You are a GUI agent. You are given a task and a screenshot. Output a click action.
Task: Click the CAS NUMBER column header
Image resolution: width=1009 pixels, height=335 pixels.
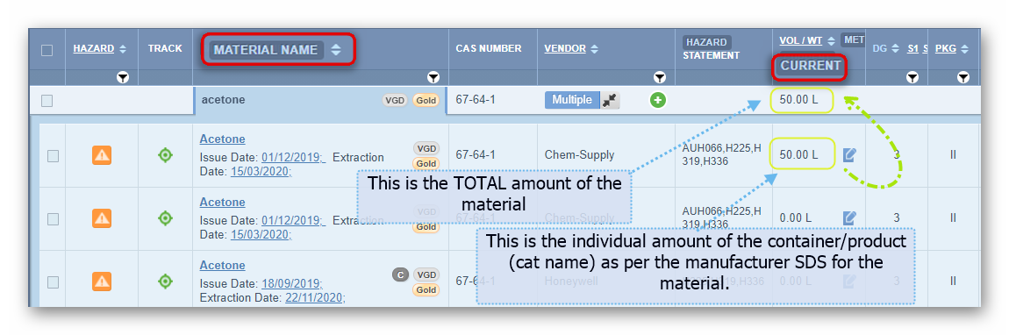point(489,48)
